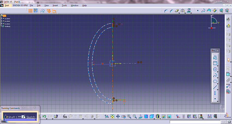Image resolution: width=232 pixels, height=124 pixels.
Task: Close the Pro... floating palette
Action: coord(218,51)
